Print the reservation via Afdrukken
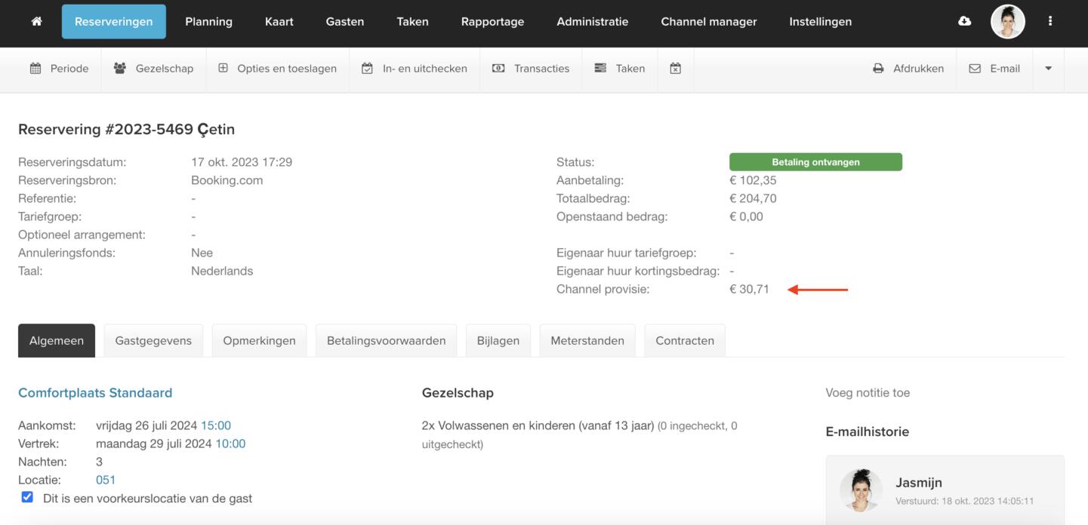The height and width of the screenshot is (525, 1088). [x=908, y=69]
